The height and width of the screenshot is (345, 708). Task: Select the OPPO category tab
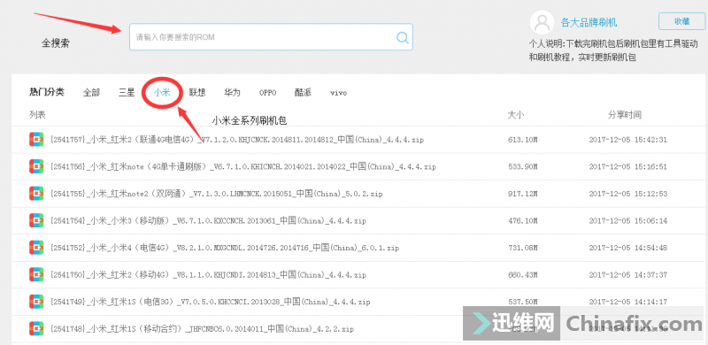(268, 93)
